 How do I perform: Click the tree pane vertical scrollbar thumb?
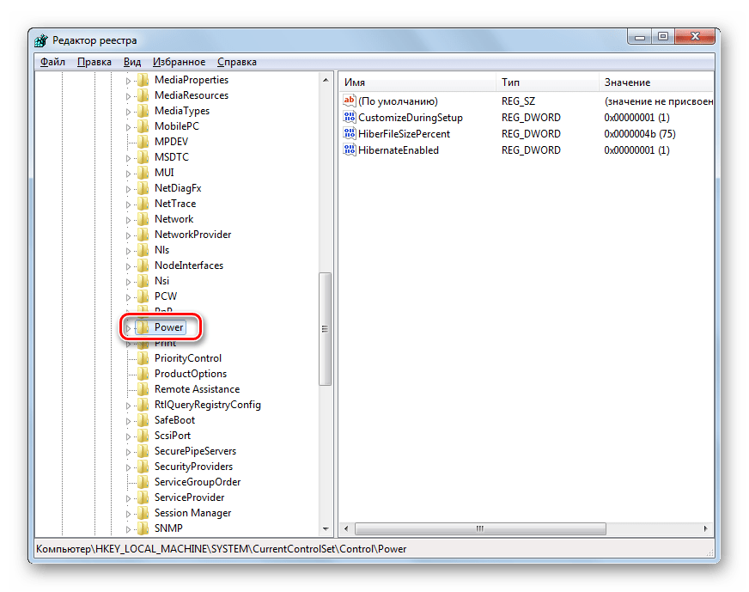[326, 329]
